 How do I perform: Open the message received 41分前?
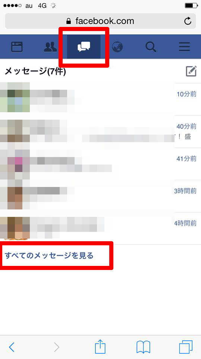(101, 164)
